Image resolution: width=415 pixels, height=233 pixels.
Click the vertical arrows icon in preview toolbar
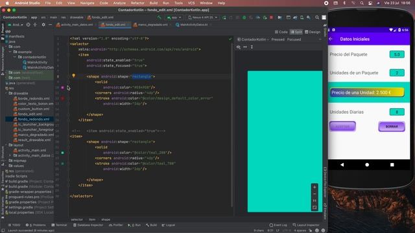click(x=252, y=47)
